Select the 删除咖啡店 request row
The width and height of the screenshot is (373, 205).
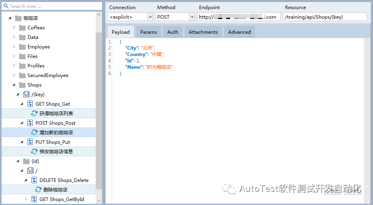(x=49, y=190)
